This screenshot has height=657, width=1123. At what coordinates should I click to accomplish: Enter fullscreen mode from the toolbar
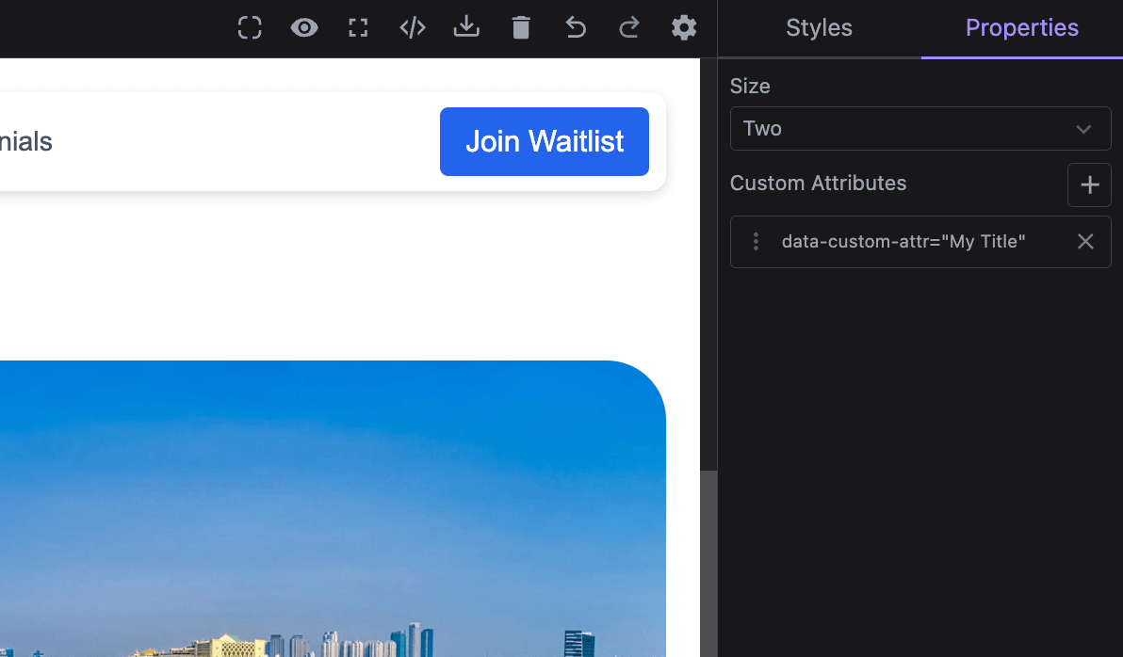coord(358,28)
